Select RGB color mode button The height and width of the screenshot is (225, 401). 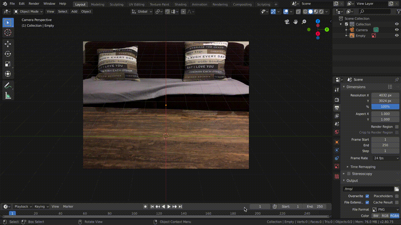pyautogui.click(x=385, y=216)
